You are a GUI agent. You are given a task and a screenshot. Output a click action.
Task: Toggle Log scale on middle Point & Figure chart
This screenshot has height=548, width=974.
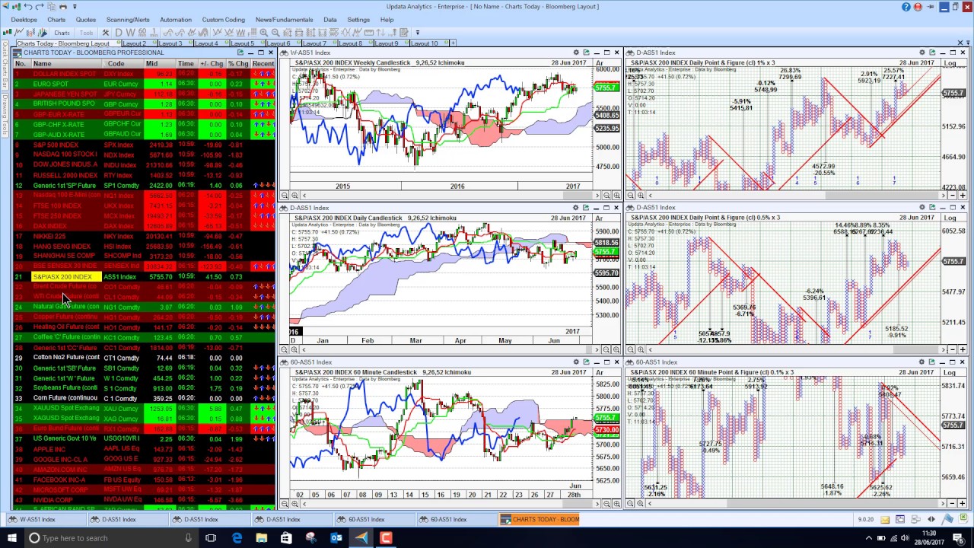(950, 218)
